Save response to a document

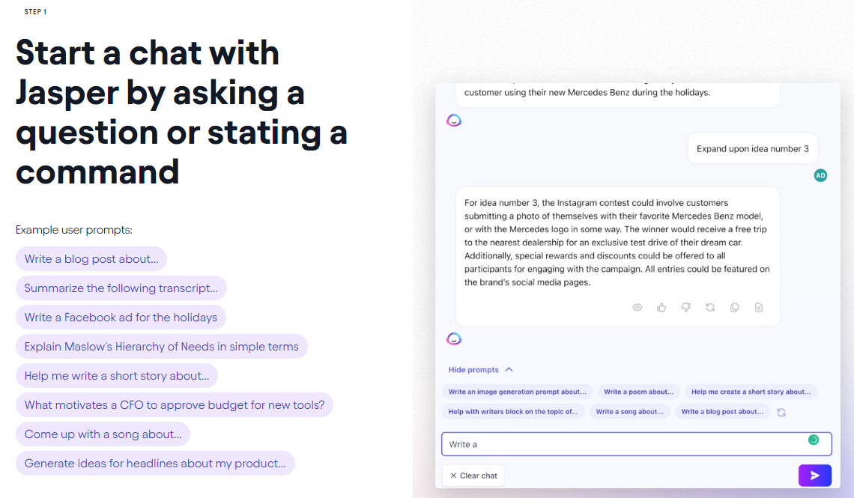coord(759,307)
